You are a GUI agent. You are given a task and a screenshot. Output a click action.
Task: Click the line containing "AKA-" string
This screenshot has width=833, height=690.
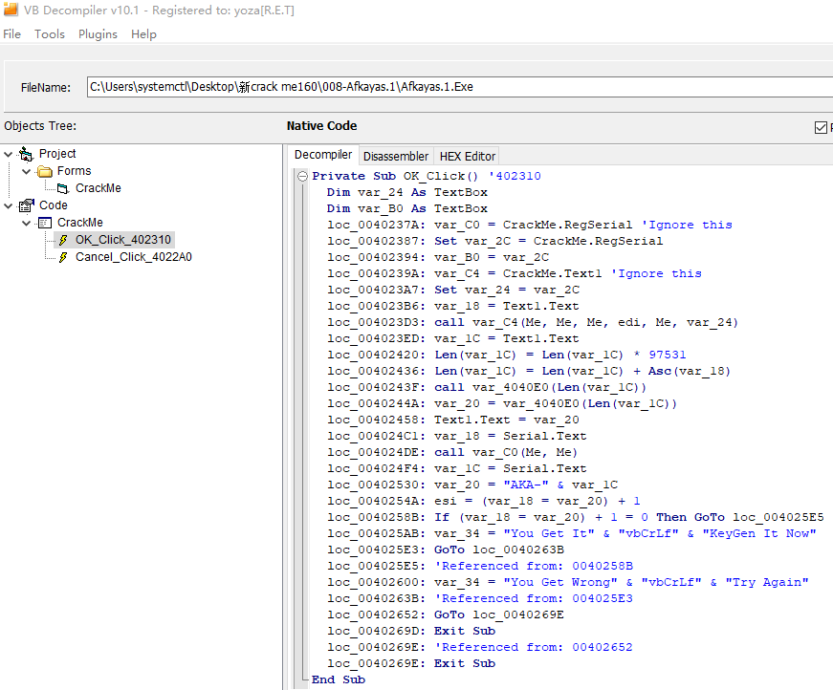coord(472,485)
